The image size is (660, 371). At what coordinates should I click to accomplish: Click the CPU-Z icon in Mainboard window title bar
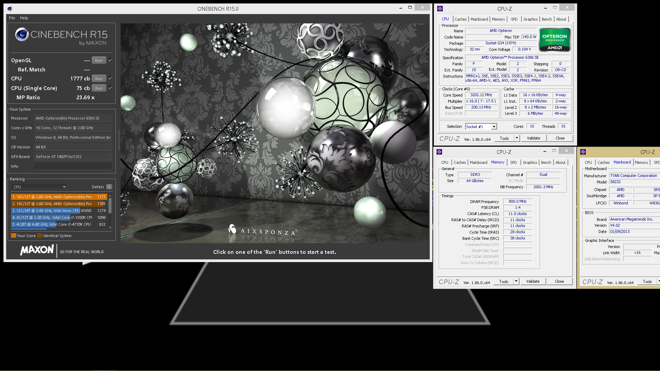click(x=583, y=152)
